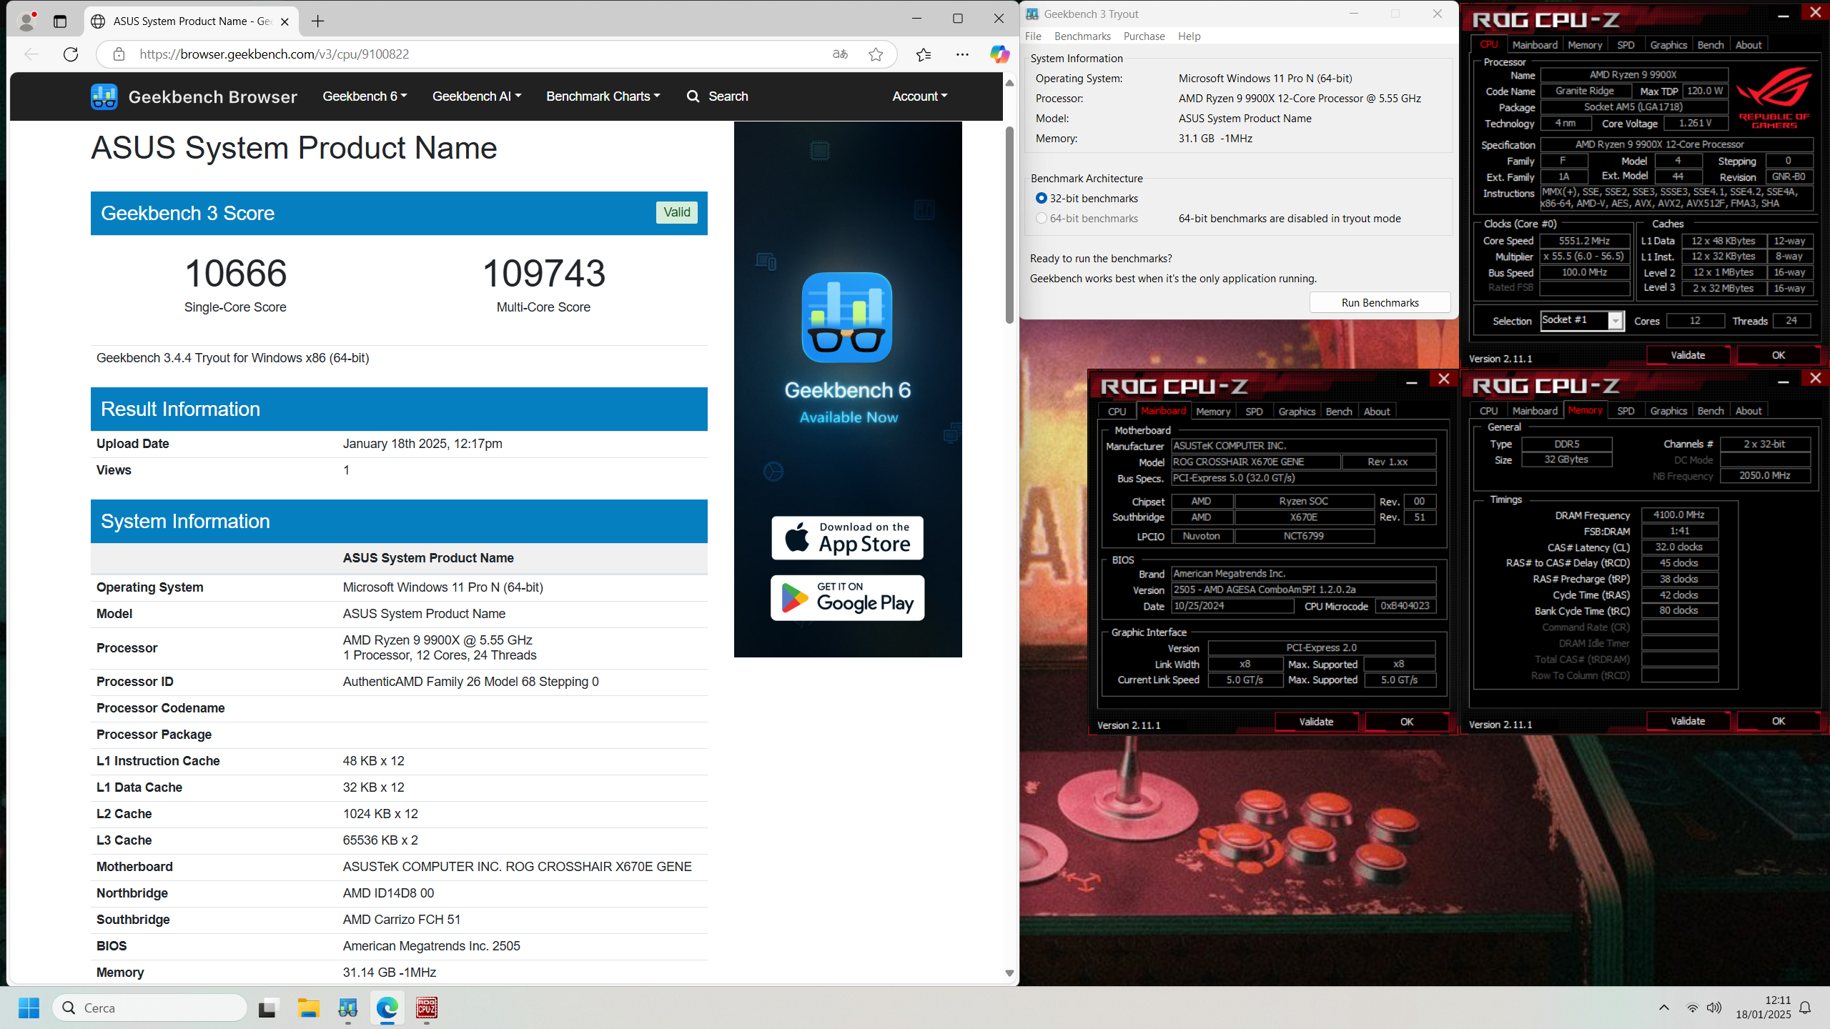Open Purchase menu in Geekbench 3 Tryout
Viewport: 1830px width, 1029px height.
pyautogui.click(x=1144, y=36)
